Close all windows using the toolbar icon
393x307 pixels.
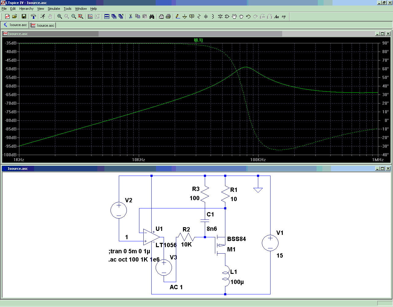[x=121, y=17]
